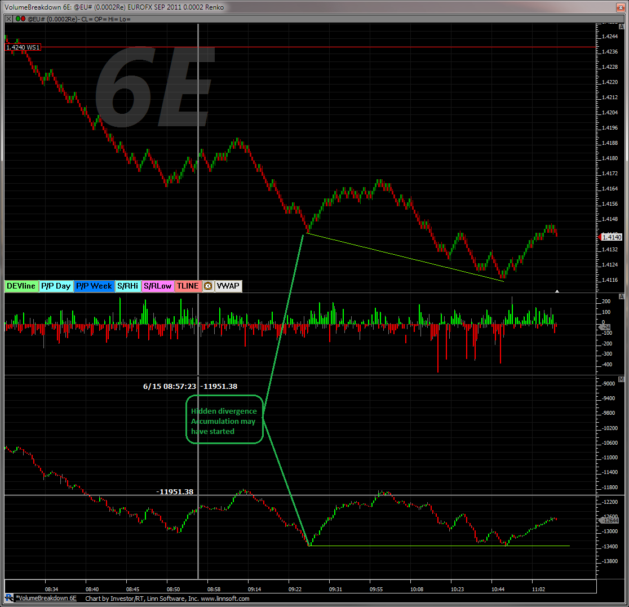629x607 pixels.
Task: Click the 10:23 time axis label
Action: tap(457, 590)
